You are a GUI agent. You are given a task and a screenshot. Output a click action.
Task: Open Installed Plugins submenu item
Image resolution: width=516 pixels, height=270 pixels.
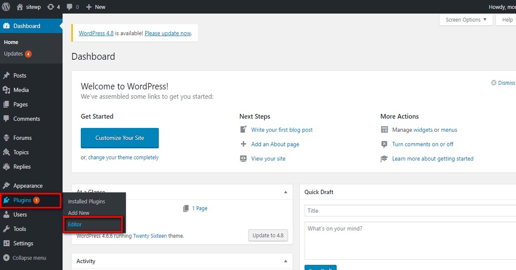[86, 201]
